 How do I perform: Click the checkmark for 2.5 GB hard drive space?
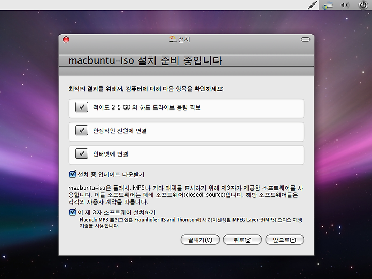pyautogui.click(x=82, y=107)
